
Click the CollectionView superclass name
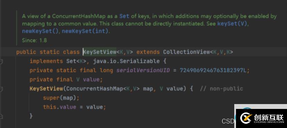(186, 52)
